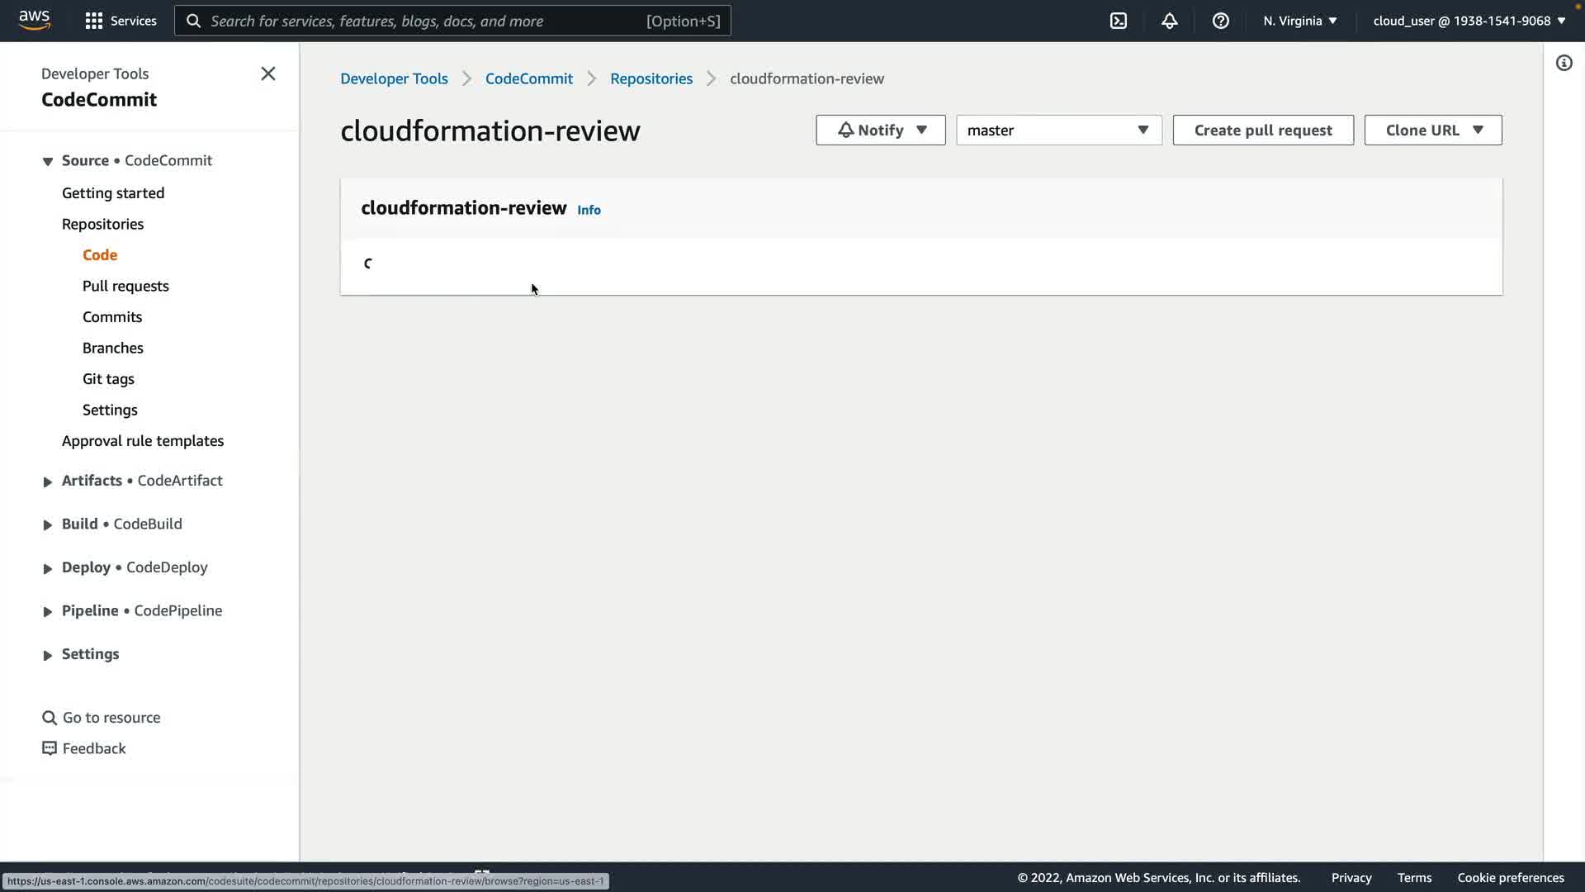Go to Branches in sidebar

[x=113, y=348]
